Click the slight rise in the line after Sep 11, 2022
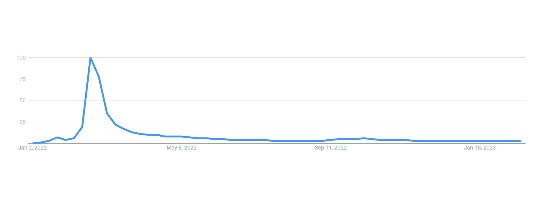 pyautogui.click(x=364, y=138)
